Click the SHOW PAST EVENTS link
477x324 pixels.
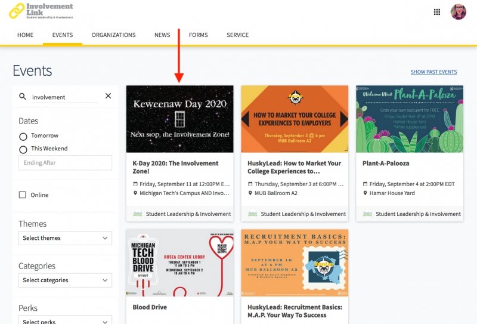433,72
